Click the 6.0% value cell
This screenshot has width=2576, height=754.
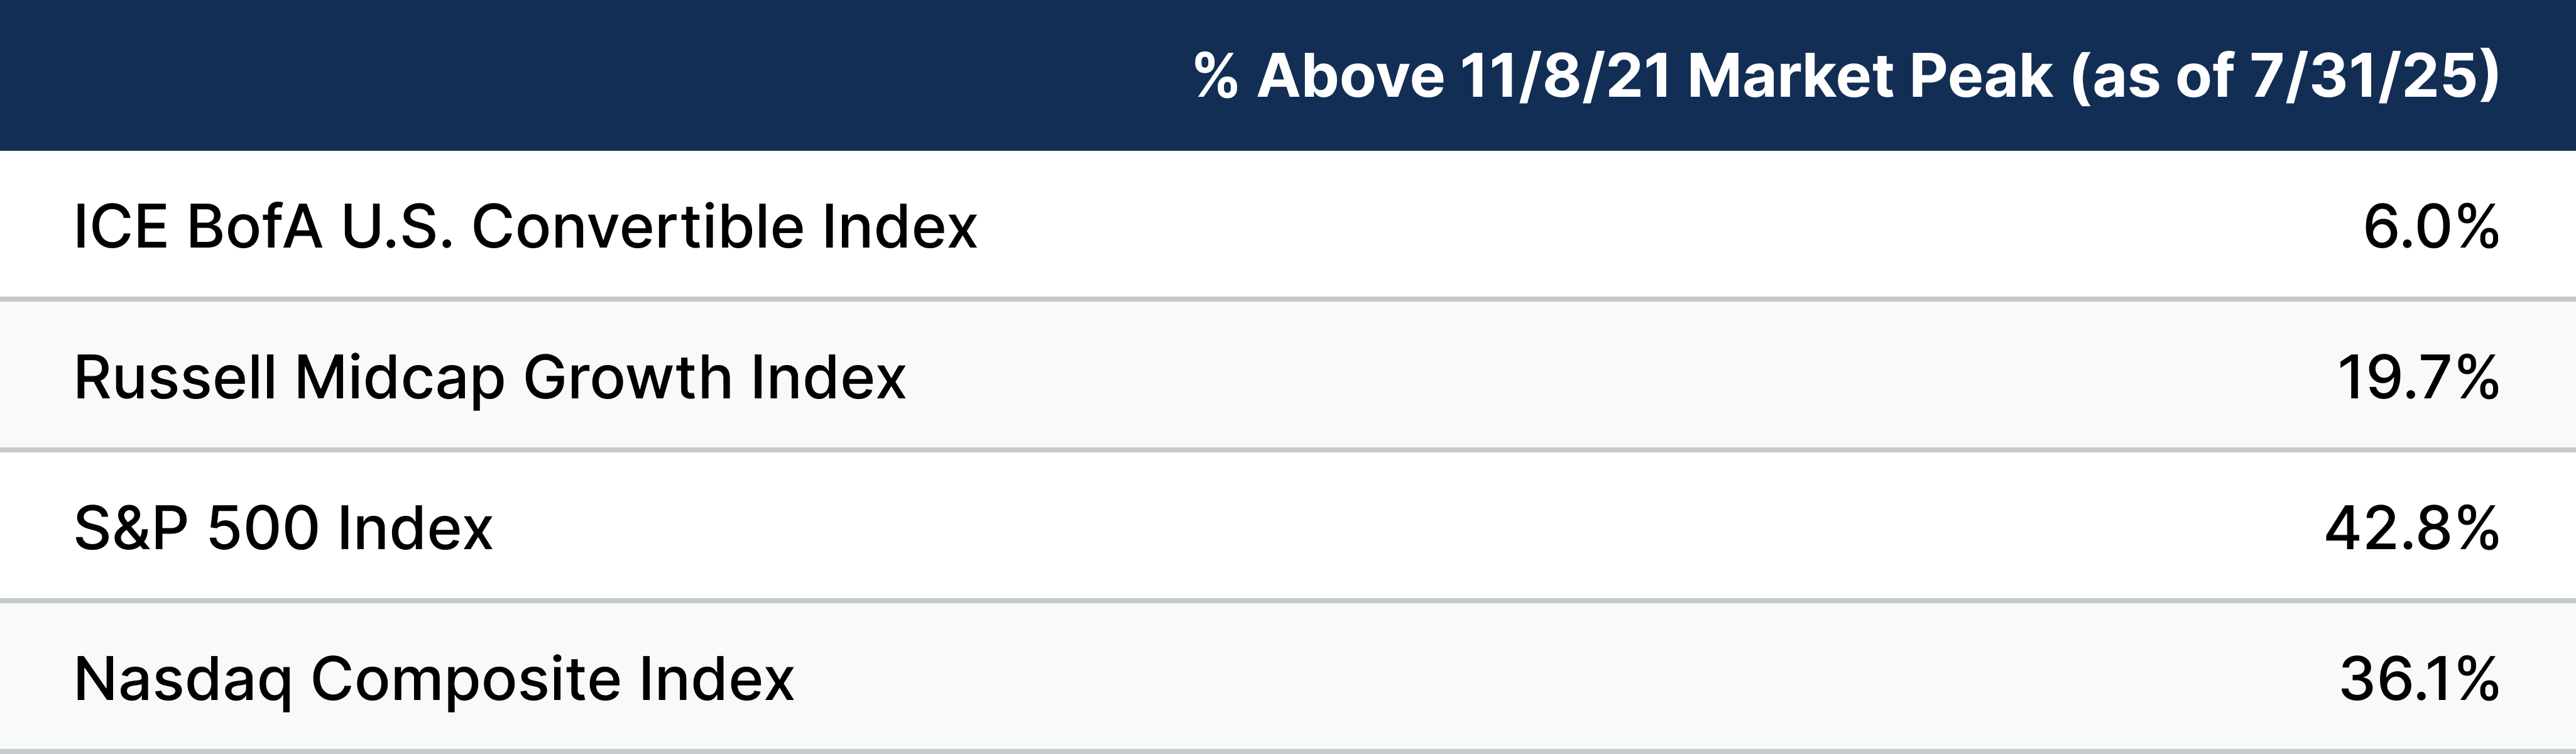point(2430,226)
